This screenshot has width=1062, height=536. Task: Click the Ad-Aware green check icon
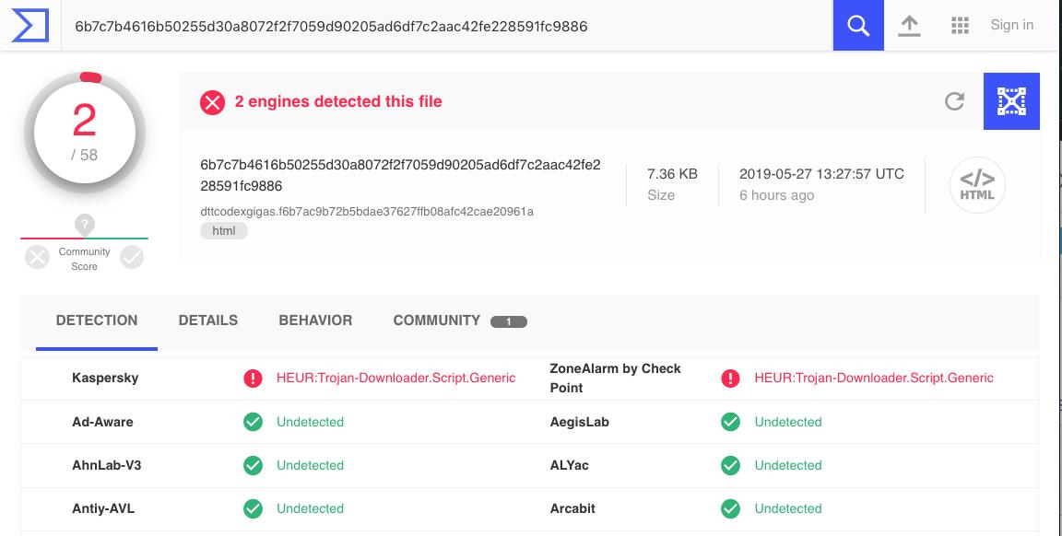click(253, 422)
